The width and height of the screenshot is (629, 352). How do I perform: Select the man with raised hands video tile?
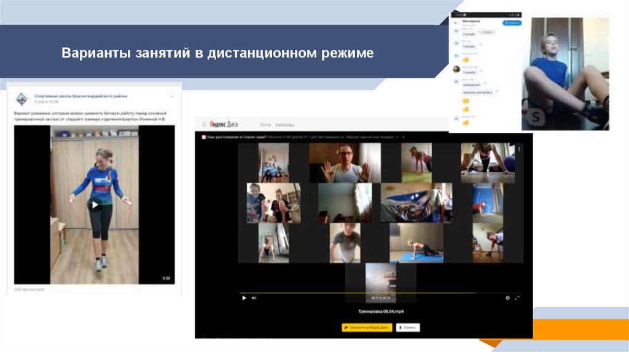pos(345,163)
